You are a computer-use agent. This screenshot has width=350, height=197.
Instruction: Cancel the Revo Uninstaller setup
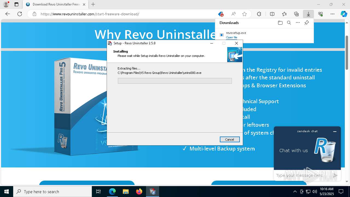[230, 140]
